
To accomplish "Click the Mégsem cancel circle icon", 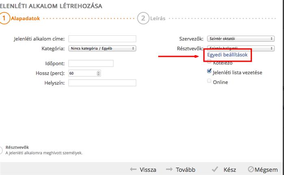I will pos(251,169).
